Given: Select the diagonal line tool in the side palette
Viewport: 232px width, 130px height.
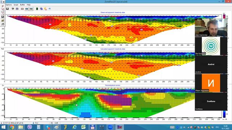Looking at the screenshot, I should point(3,13).
